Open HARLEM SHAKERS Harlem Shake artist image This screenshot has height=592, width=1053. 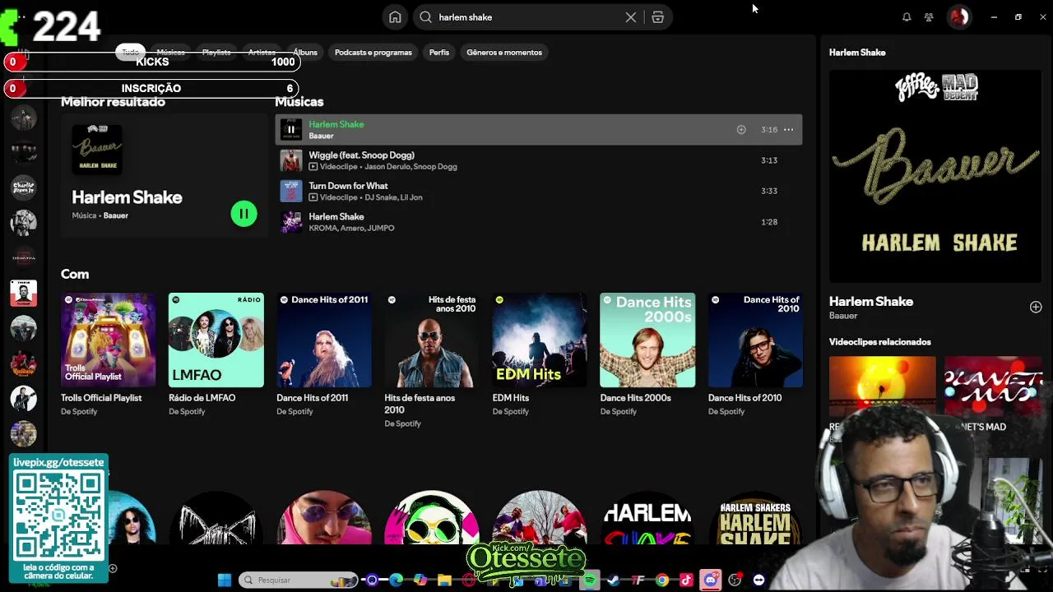point(755,518)
